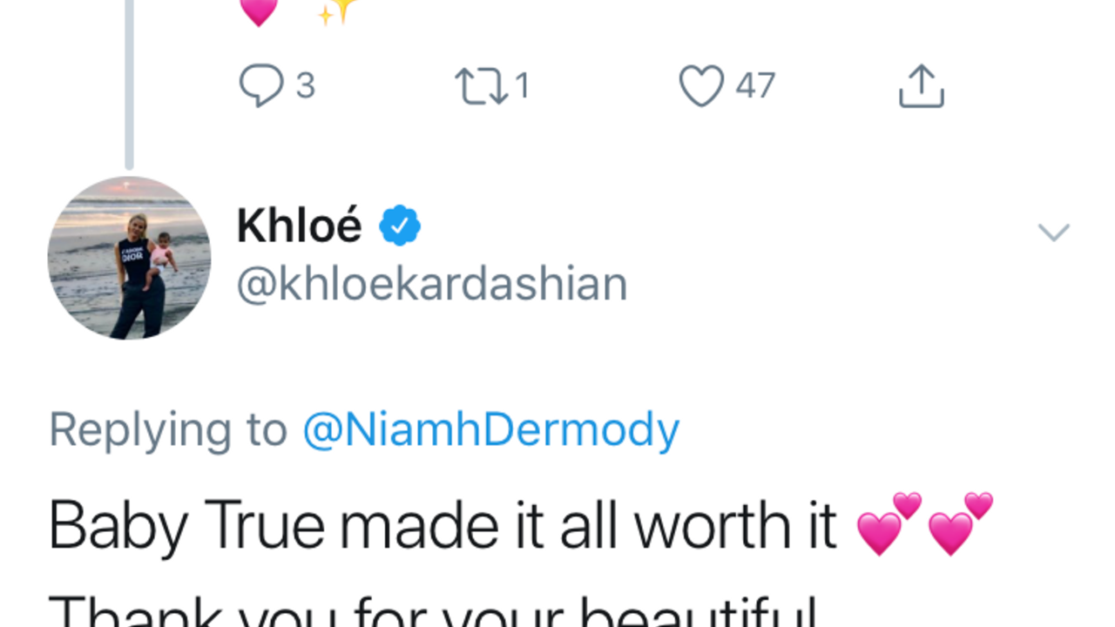The image size is (1115, 627).
Task: Click the pink heart emoji in the upper tweet
Action: point(259,10)
